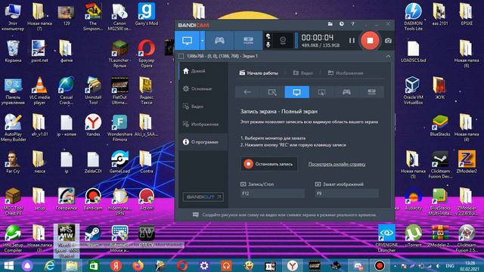
Task: Open the Wondershare Filmora desktop icon
Action: click(x=119, y=128)
